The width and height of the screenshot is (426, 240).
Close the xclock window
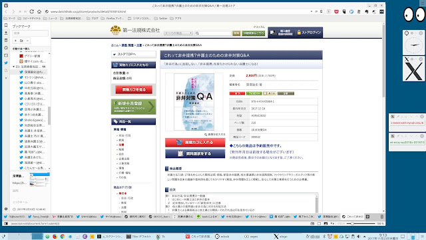(x=421, y=33)
